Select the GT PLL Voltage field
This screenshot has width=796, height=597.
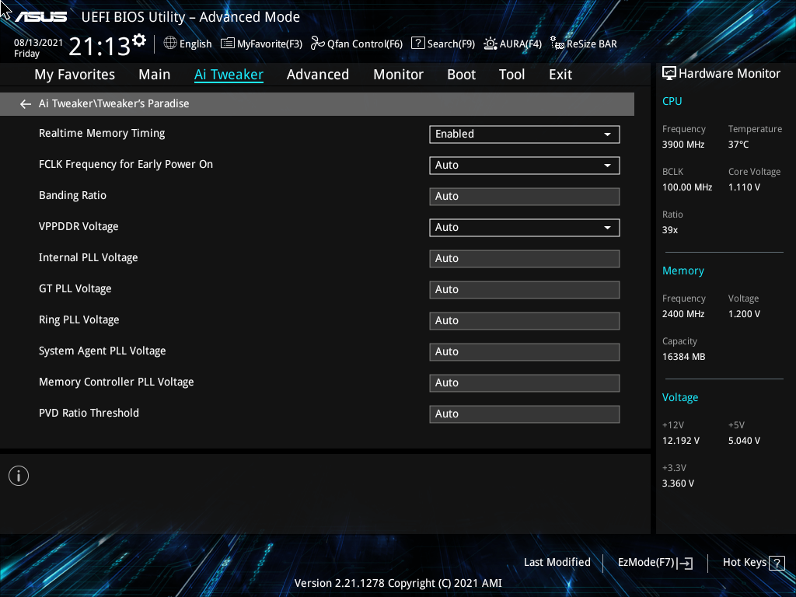(x=525, y=289)
